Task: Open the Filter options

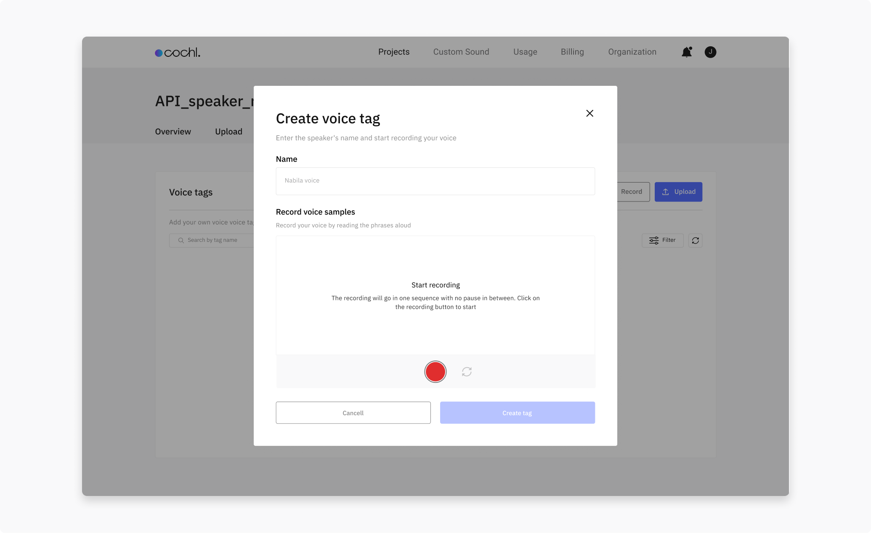Action: [x=662, y=240]
